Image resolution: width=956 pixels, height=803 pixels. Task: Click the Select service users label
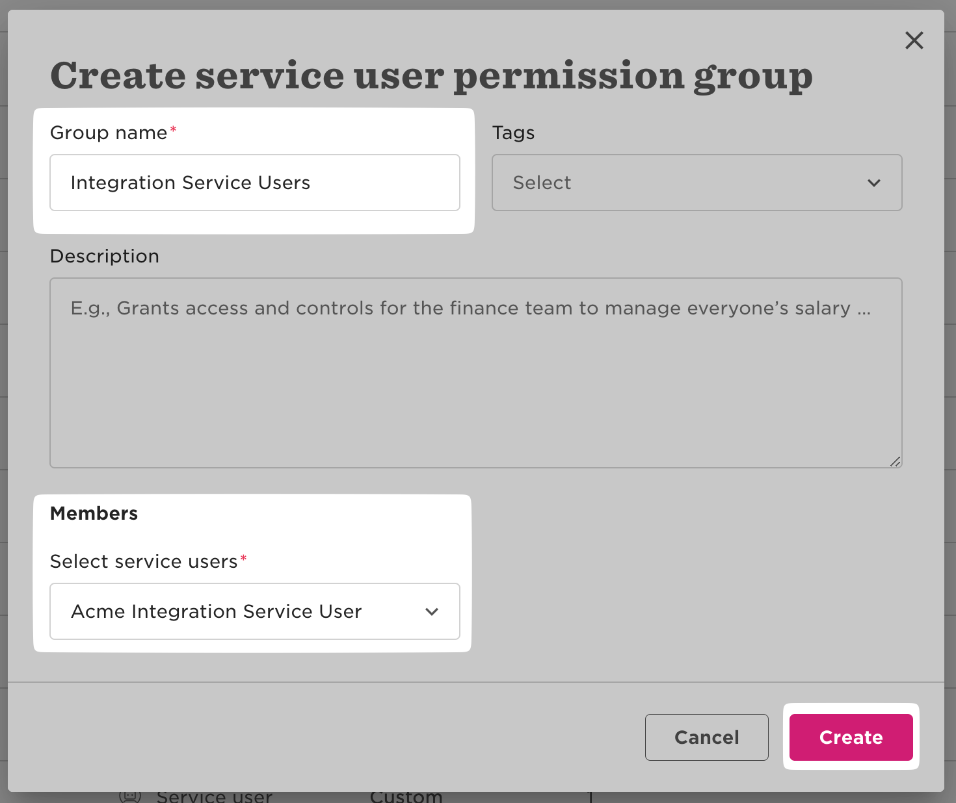coord(144,561)
